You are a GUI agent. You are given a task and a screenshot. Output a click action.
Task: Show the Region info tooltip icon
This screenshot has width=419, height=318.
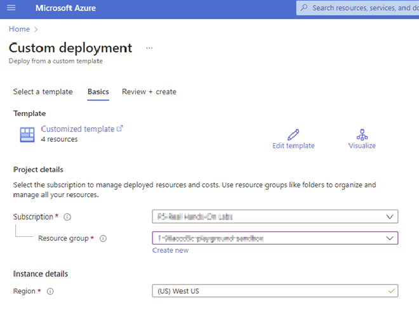tap(50, 291)
